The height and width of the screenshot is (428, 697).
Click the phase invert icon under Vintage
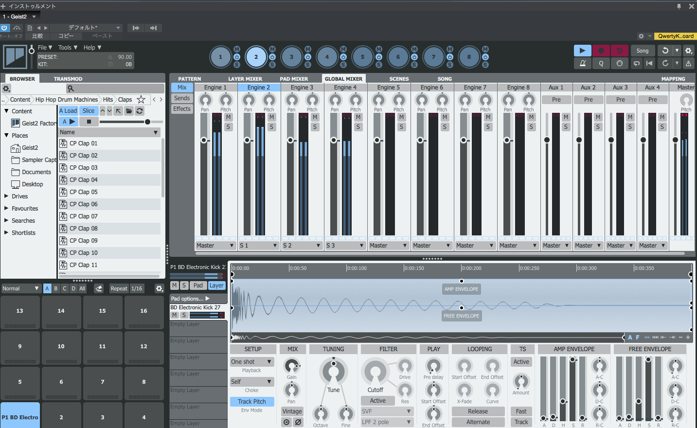click(x=298, y=422)
